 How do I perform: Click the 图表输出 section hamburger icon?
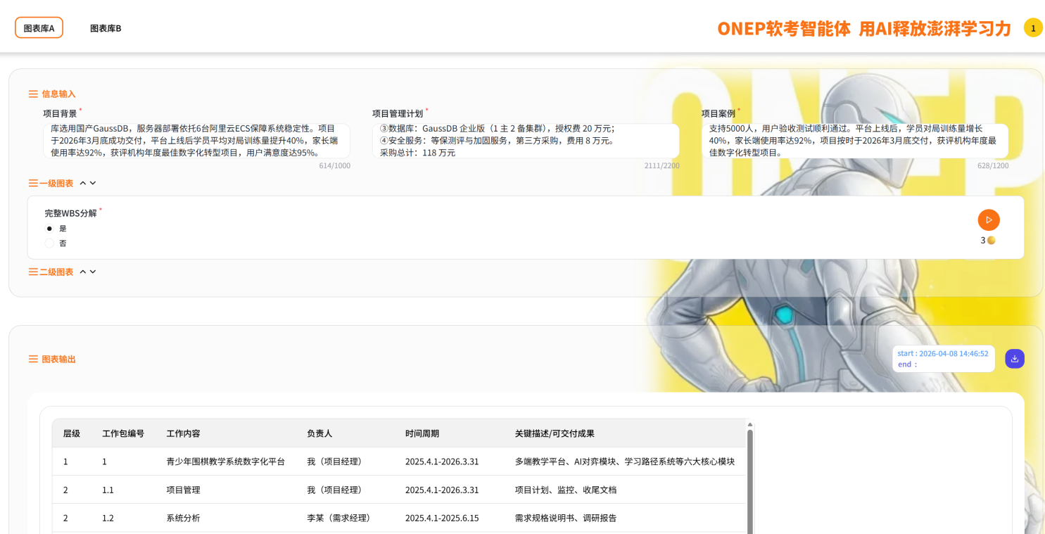click(32, 359)
